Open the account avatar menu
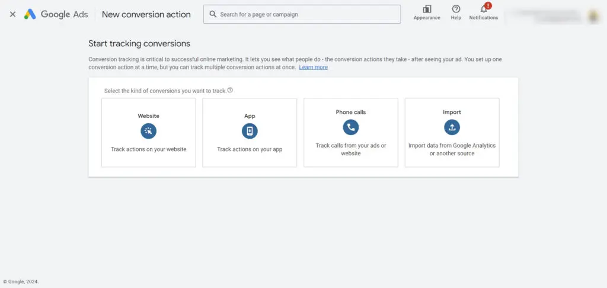This screenshot has height=288, width=607. coord(593,16)
